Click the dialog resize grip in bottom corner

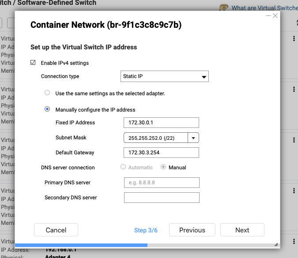click(x=276, y=244)
